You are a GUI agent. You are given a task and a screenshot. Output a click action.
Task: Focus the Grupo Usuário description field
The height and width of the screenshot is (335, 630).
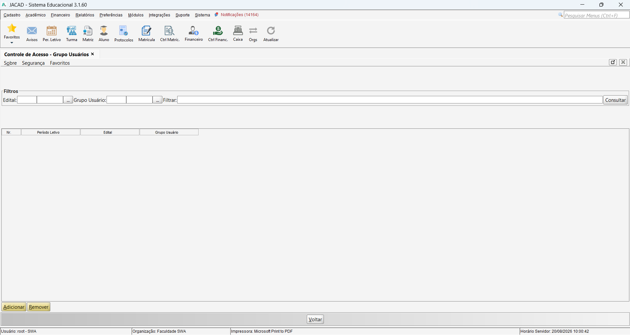coord(139,100)
